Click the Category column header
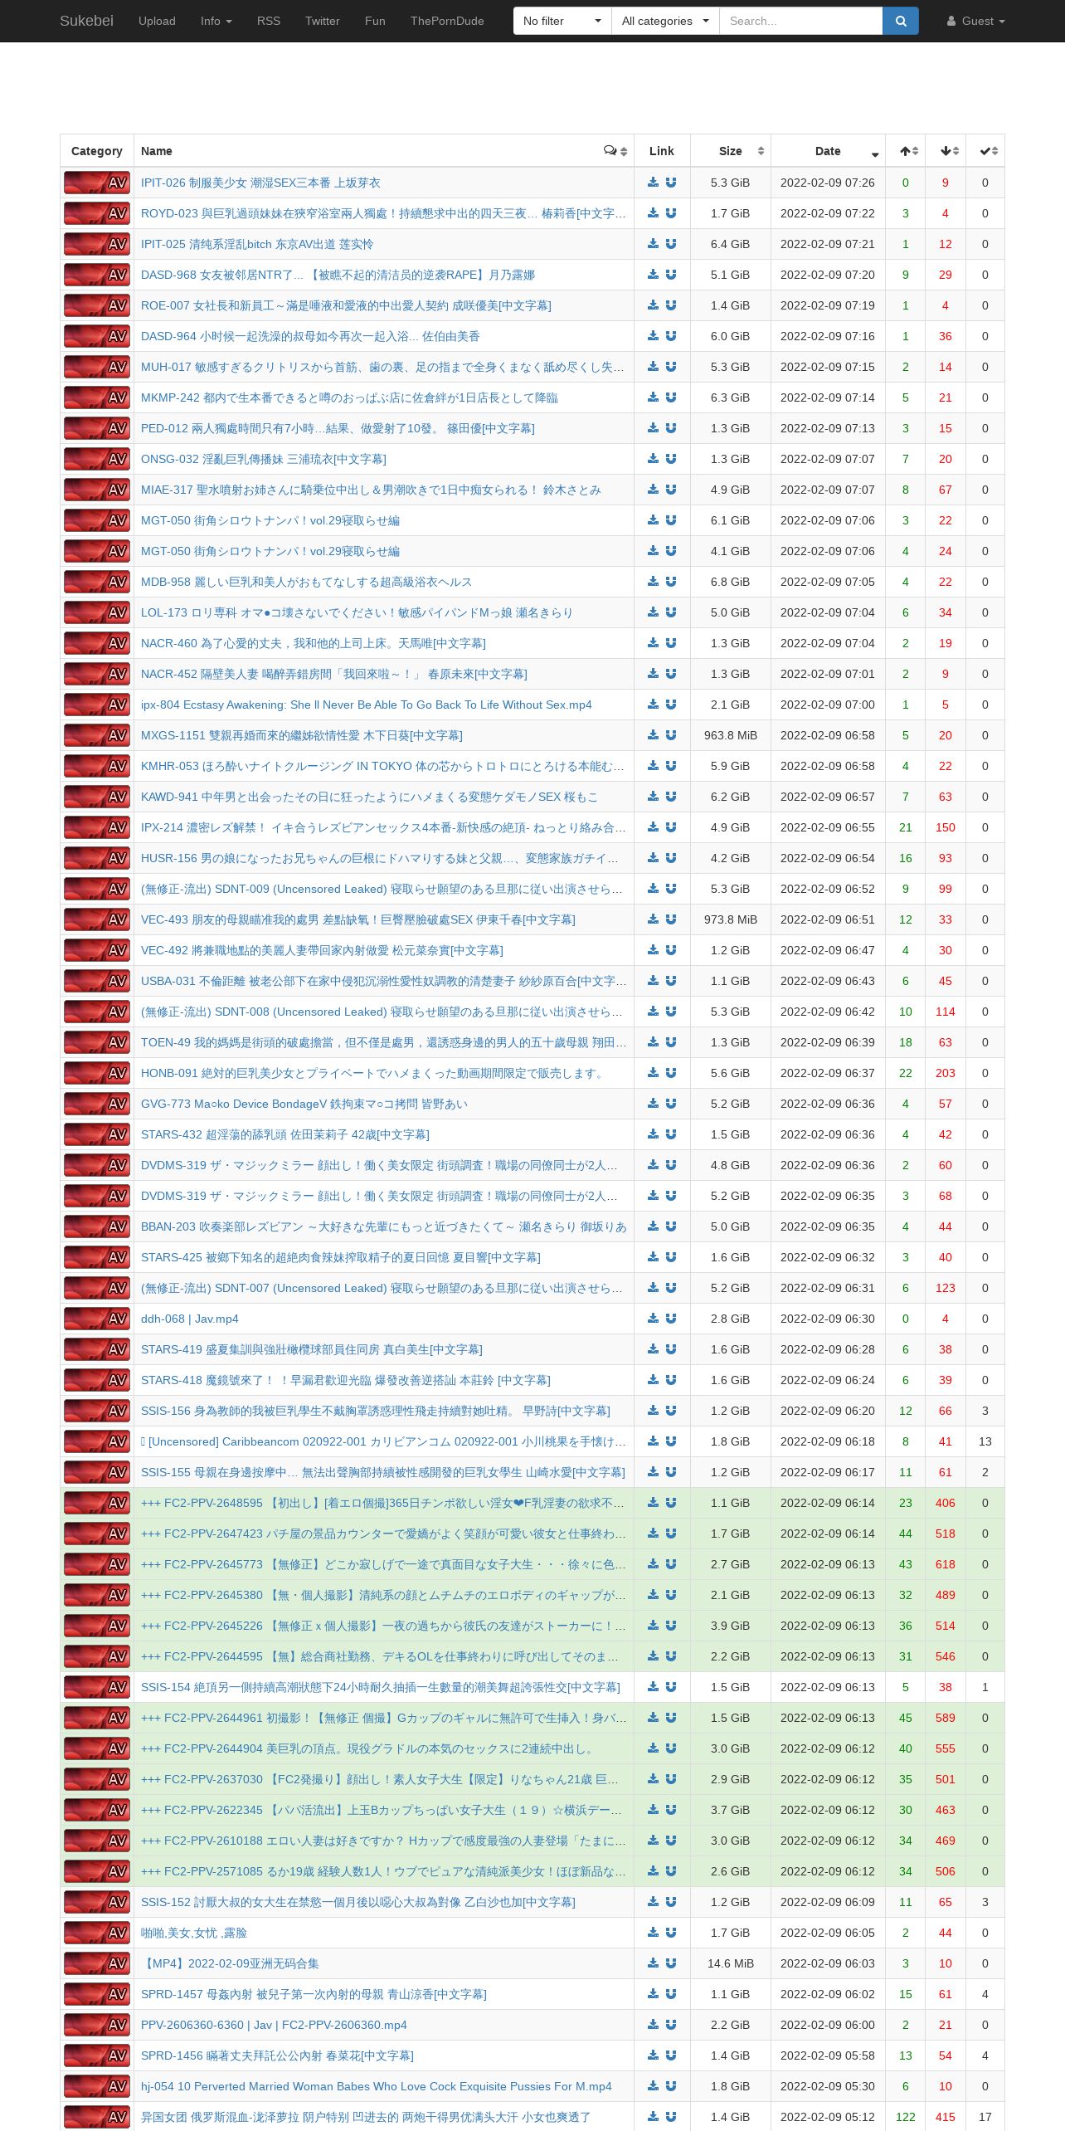The width and height of the screenshot is (1065, 2131). (x=97, y=151)
